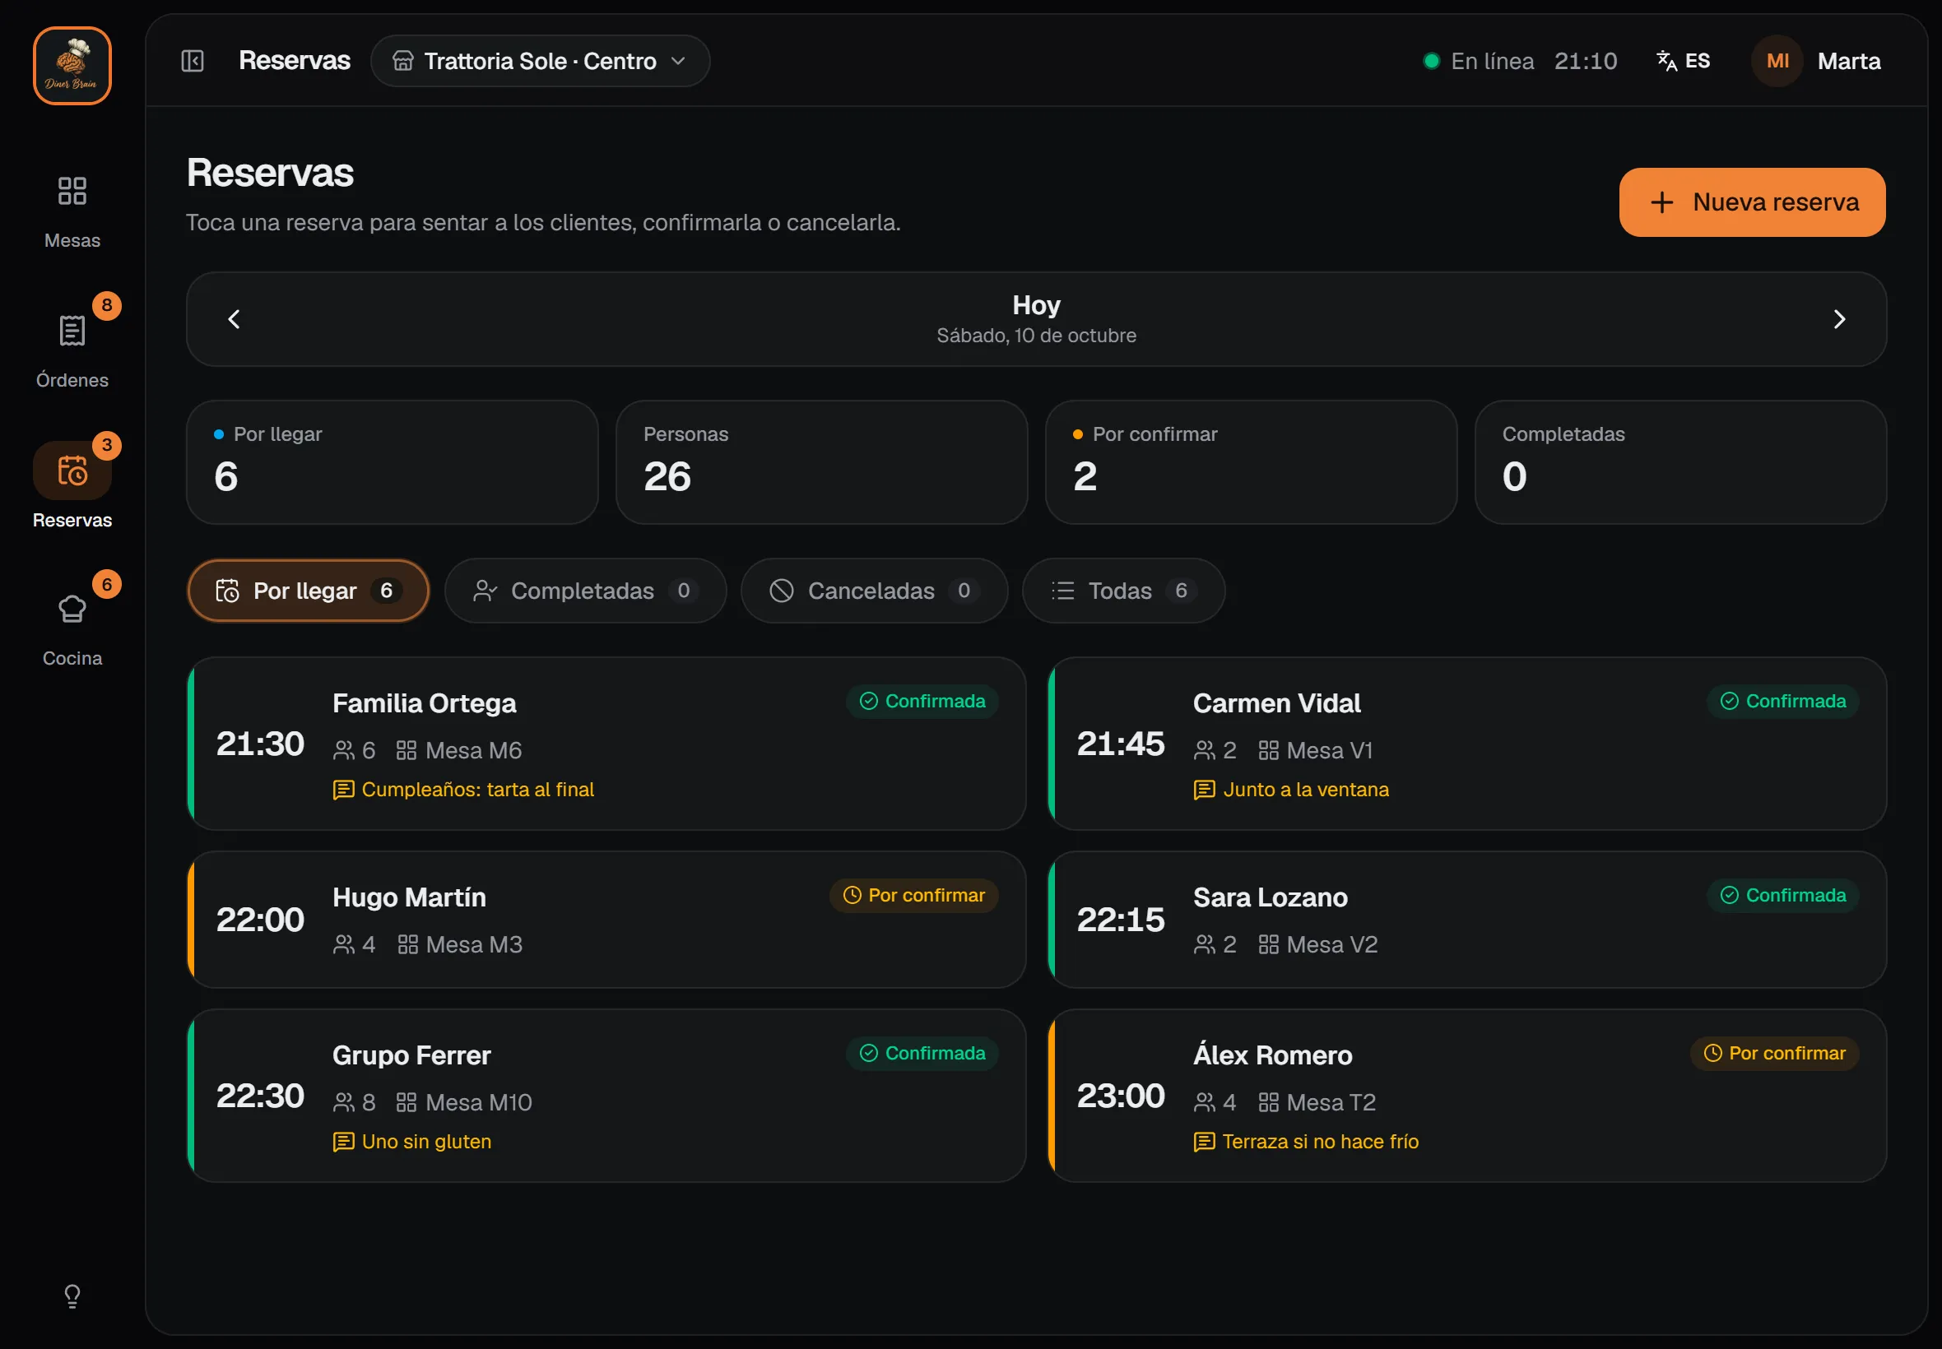Open Marta's MI avatar
The image size is (1942, 1349).
click(1777, 61)
